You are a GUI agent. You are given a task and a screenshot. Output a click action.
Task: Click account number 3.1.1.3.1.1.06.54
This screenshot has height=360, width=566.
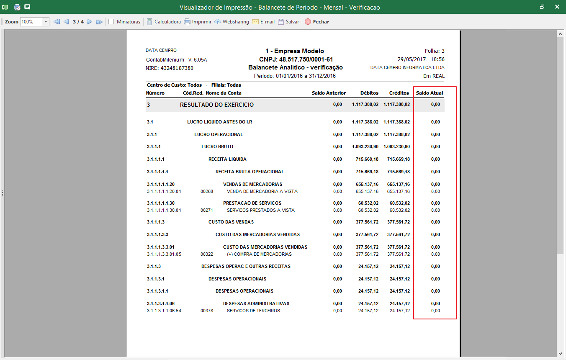coord(164,311)
